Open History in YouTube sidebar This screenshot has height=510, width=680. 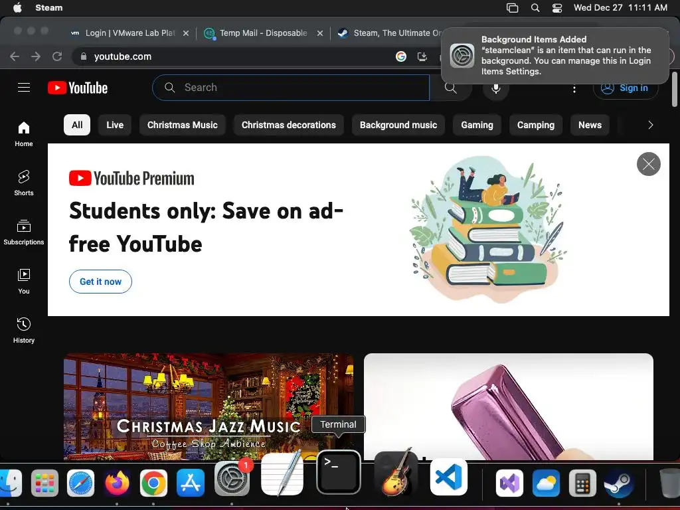[x=24, y=331]
